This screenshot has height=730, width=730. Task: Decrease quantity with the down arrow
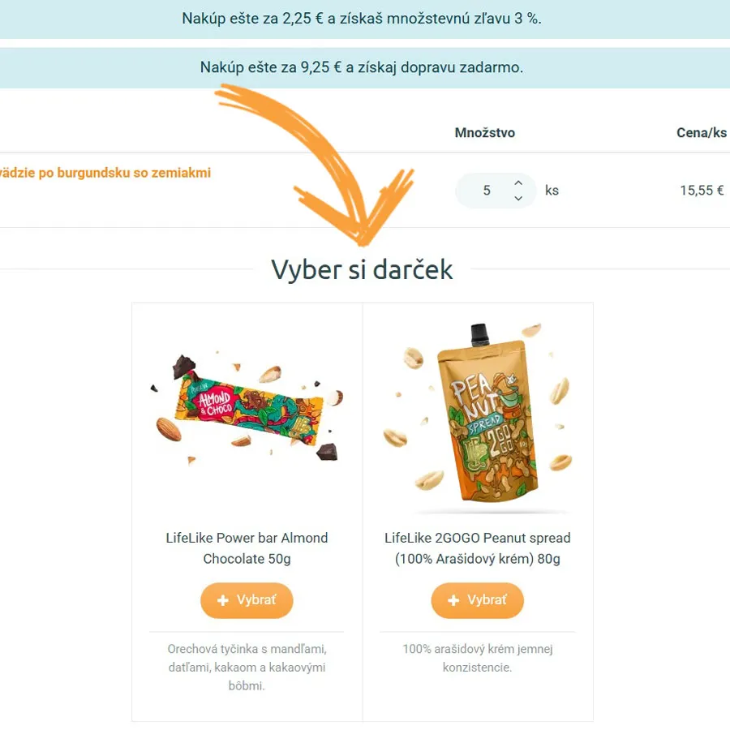pyautogui.click(x=518, y=199)
